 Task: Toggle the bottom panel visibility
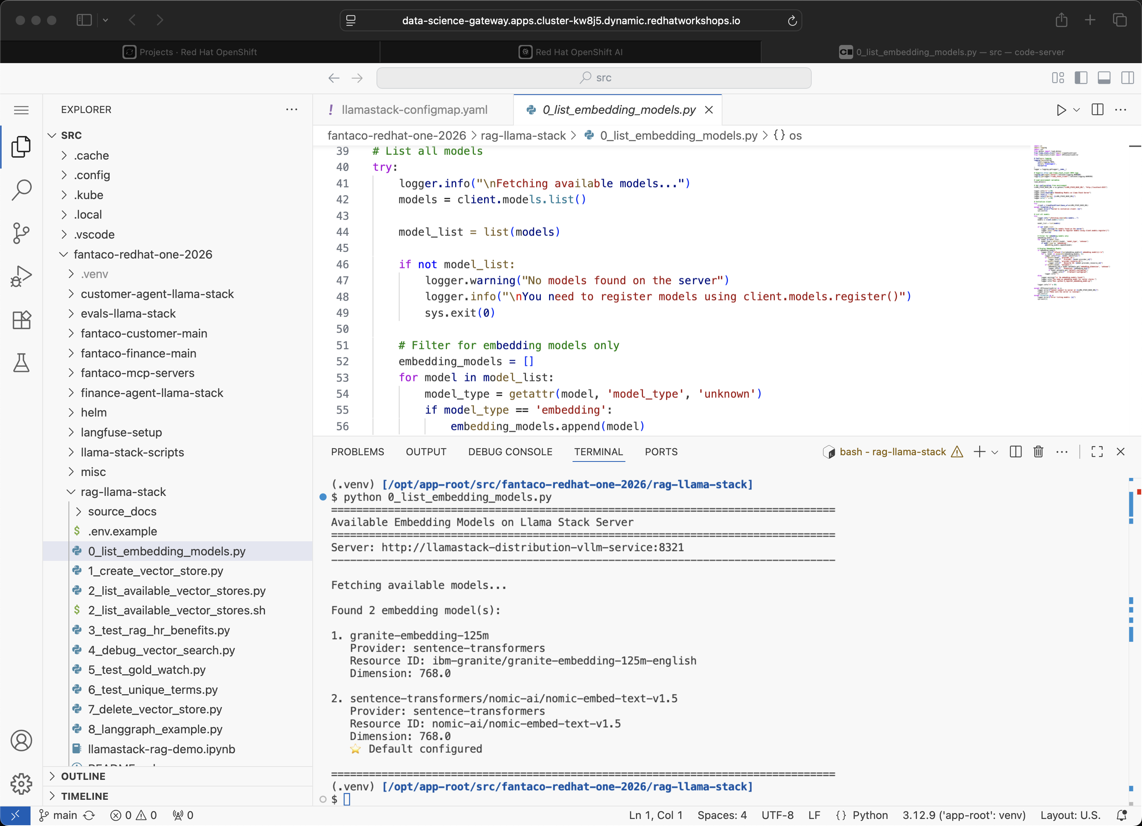(x=1104, y=77)
